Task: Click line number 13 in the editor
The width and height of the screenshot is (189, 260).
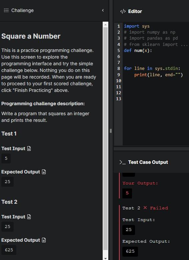Action: [x=118, y=99]
